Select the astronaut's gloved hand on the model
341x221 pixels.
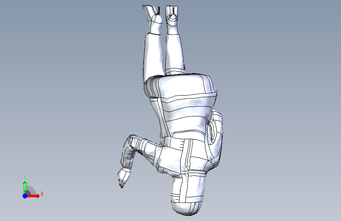pos(123,178)
